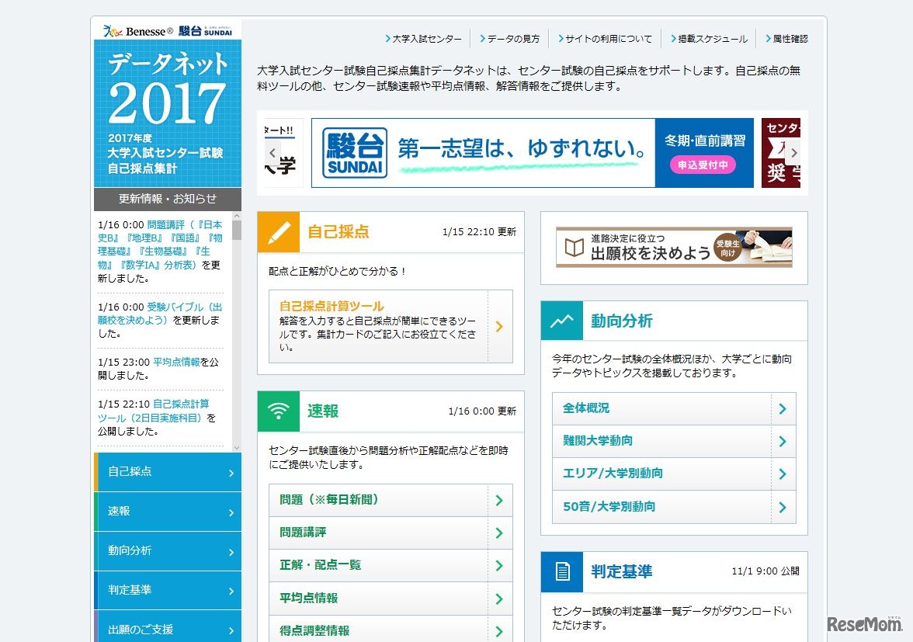Click the arrow beside 自己採点計算ツール
The width and height of the screenshot is (913, 642).
click(x=500, y=327)
